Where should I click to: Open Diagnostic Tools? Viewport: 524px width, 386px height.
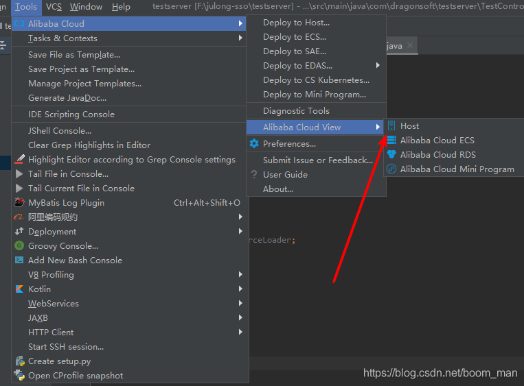[316, 111]
